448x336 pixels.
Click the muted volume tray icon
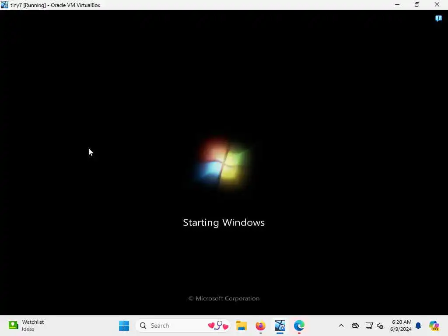[x=380, y=325]
